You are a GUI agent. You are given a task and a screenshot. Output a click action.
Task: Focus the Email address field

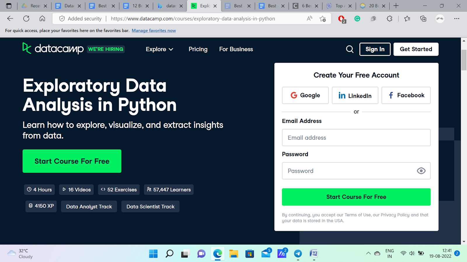click(x=356, y=138)
